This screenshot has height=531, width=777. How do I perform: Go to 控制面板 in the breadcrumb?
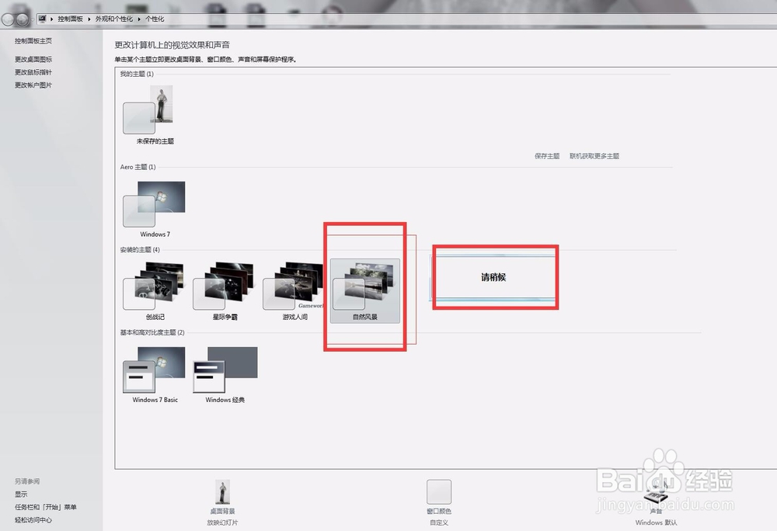pyautogui.click(x=71, y=19)
